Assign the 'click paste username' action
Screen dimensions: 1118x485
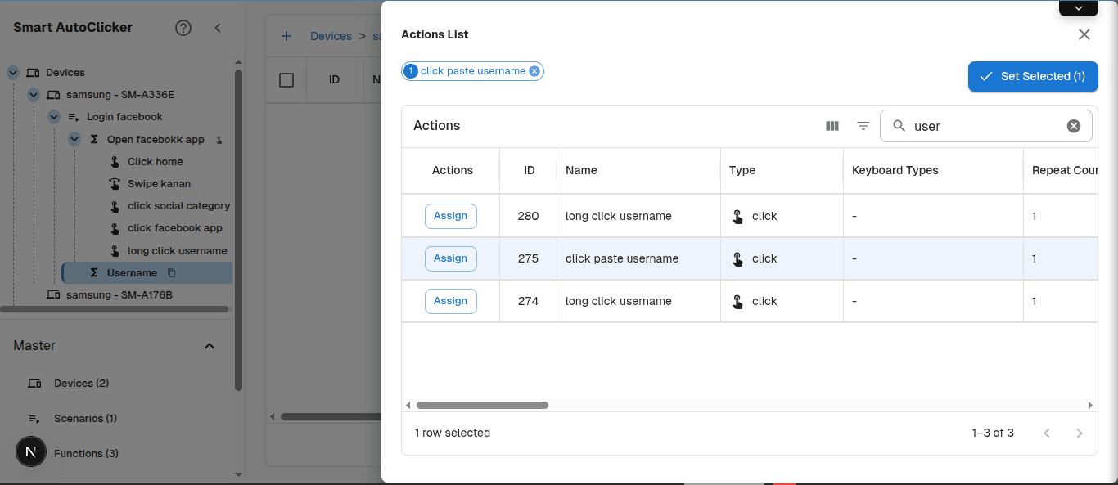(450, 258)
